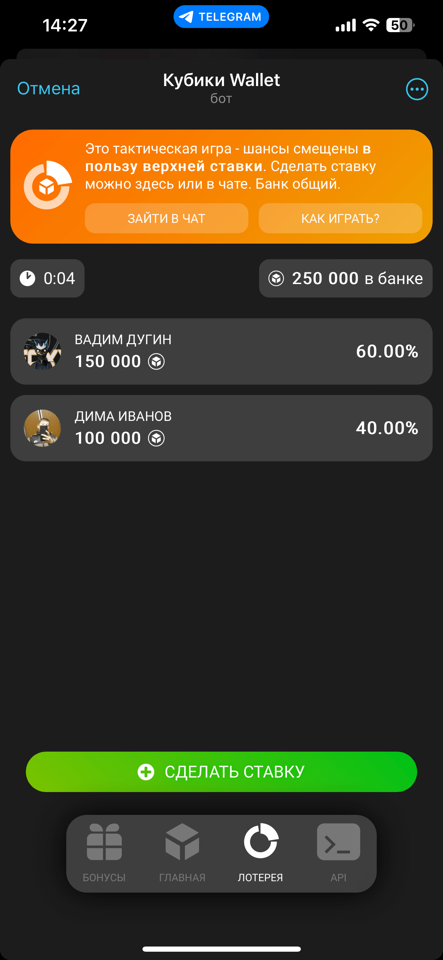This screenshot has width=443, height=960.
Task: Tap the bank cube coin icon
Action: pyautogui.click(x=276, y=279)
